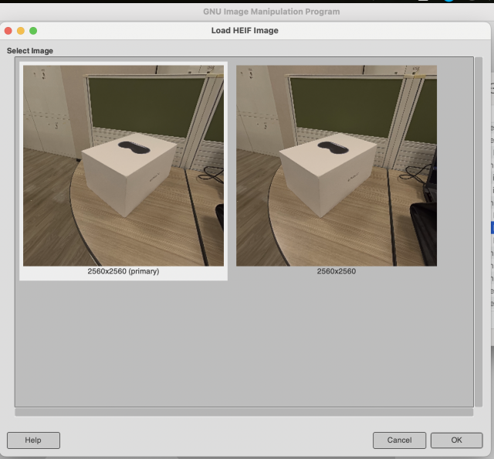Click the vertical scrollbar of the image list
This screenshot has width=494, height=459.
[479, 232]
